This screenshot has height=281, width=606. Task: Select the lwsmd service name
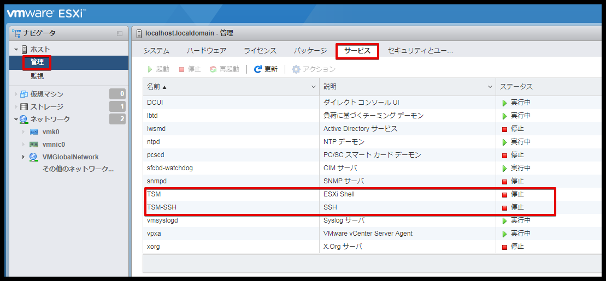[x=156, y=129]
